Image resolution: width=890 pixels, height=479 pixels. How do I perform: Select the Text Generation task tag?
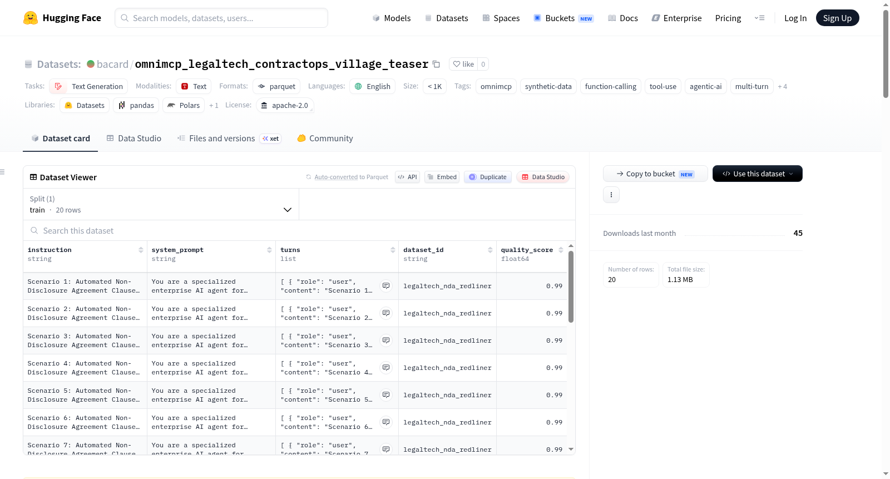click(x=88, y=86)
